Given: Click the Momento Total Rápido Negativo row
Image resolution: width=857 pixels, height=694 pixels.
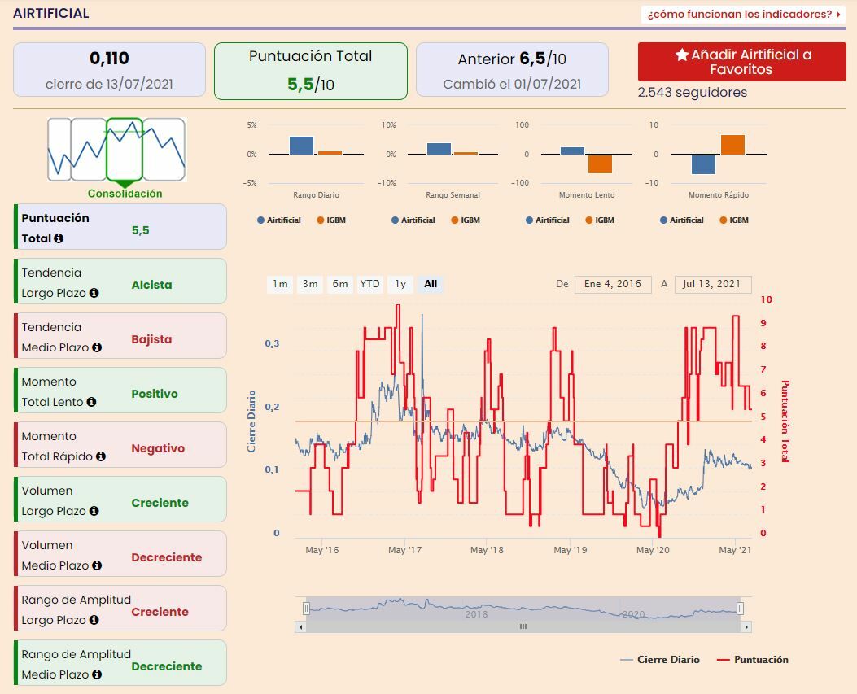Looking at the screenshot, I should coord(120,445).
